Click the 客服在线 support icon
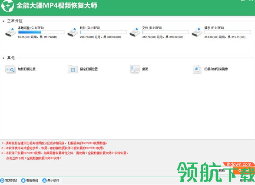 point(23,181)
